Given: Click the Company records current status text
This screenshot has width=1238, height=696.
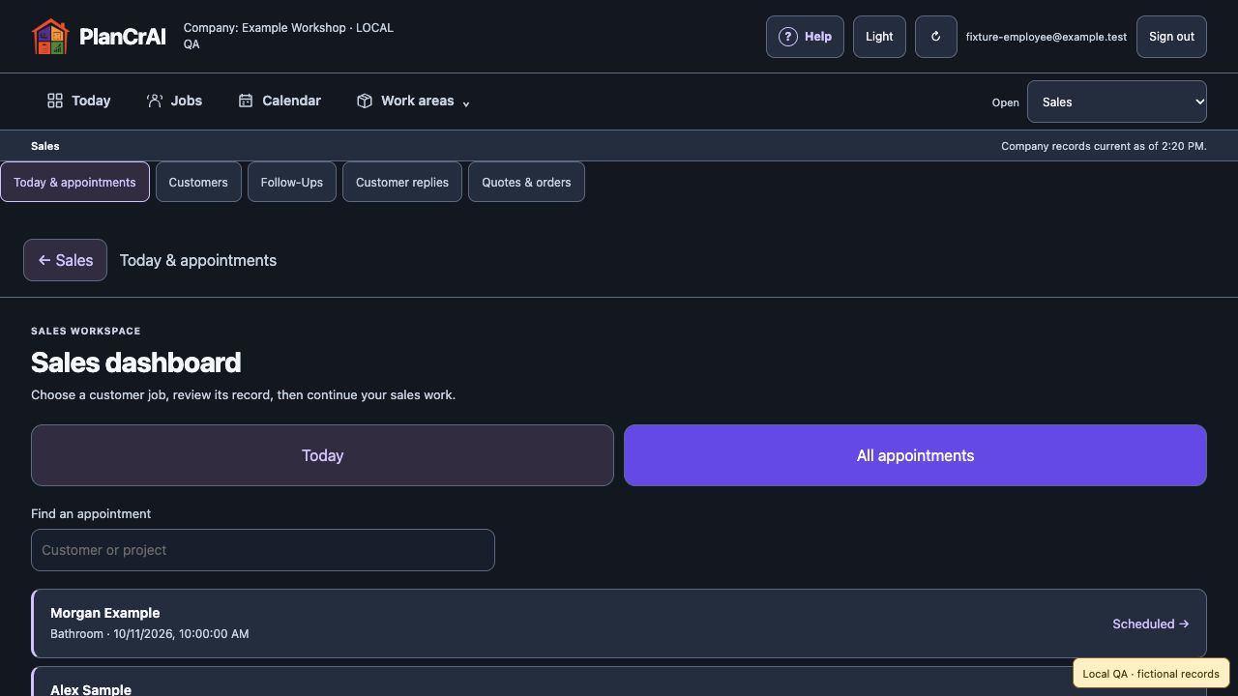Looking at the screenshot, I should click(x=1104, y=146).
